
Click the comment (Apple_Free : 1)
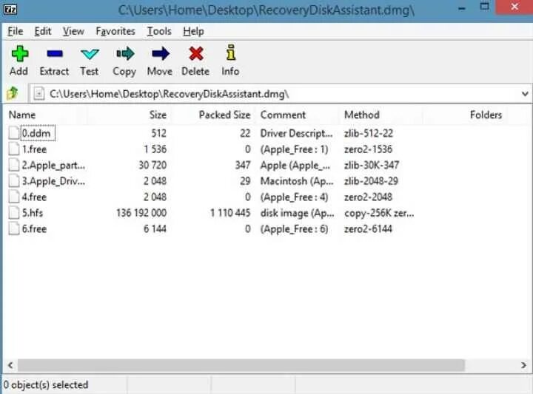pyautogui.click(x=294, y=149)
